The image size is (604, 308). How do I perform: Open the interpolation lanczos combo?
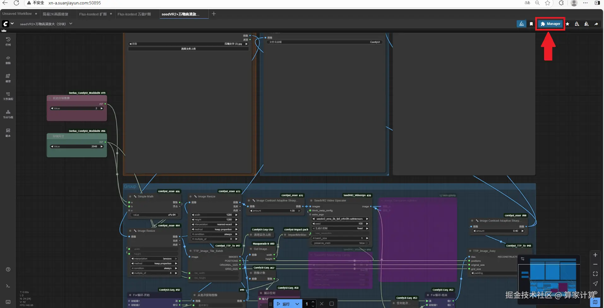[154, 259]
